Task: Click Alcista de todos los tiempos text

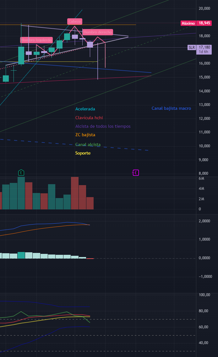Action: pos(103,126)
